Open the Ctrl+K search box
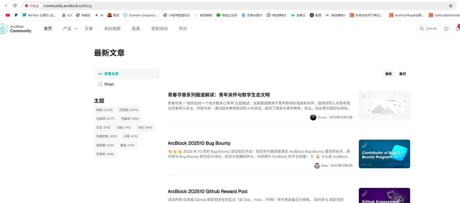 coord(428,29)
